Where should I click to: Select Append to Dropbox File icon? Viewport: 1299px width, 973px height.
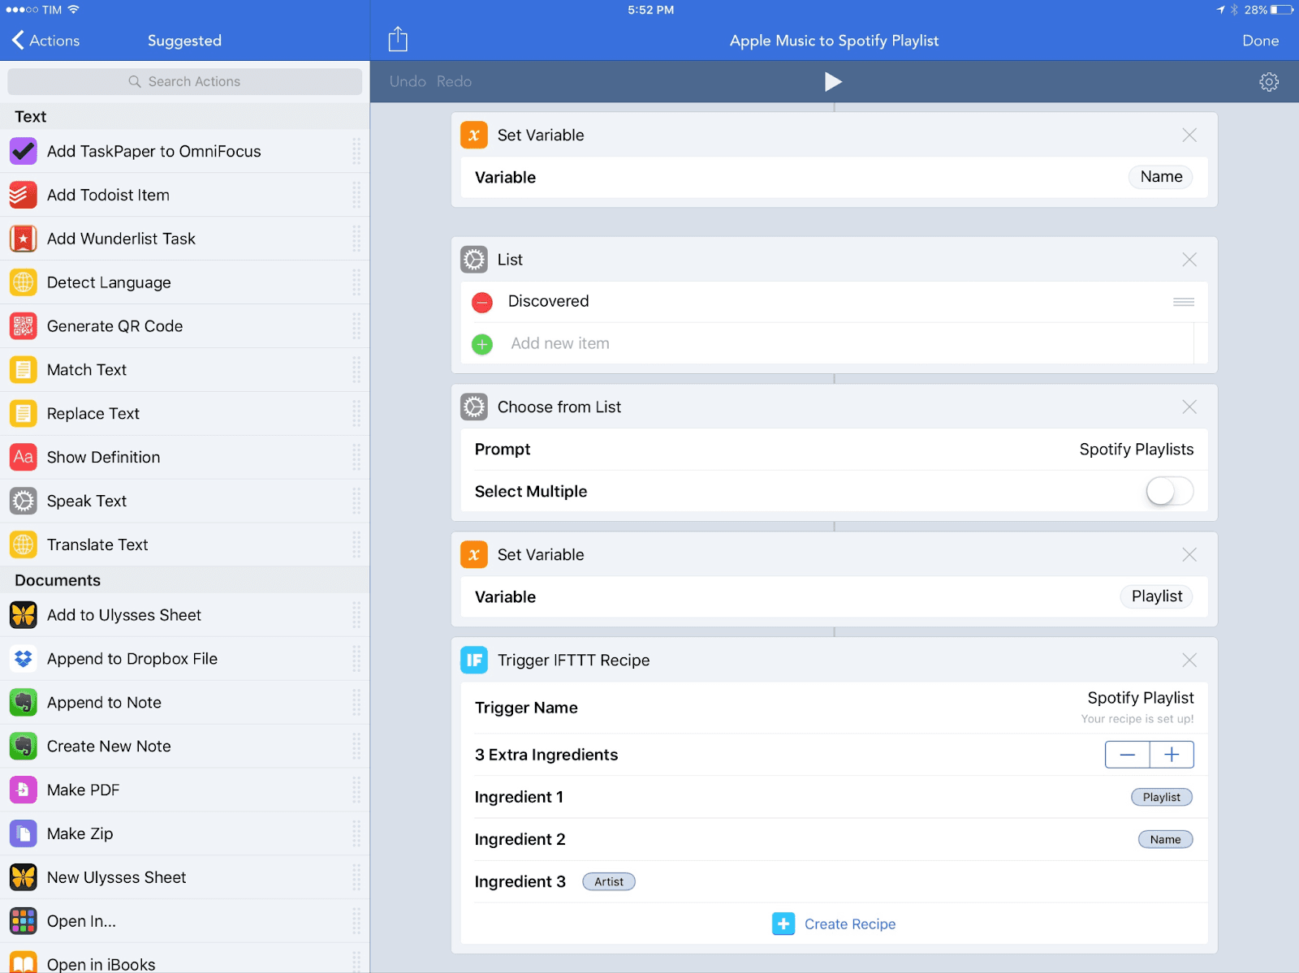[24, 659]
